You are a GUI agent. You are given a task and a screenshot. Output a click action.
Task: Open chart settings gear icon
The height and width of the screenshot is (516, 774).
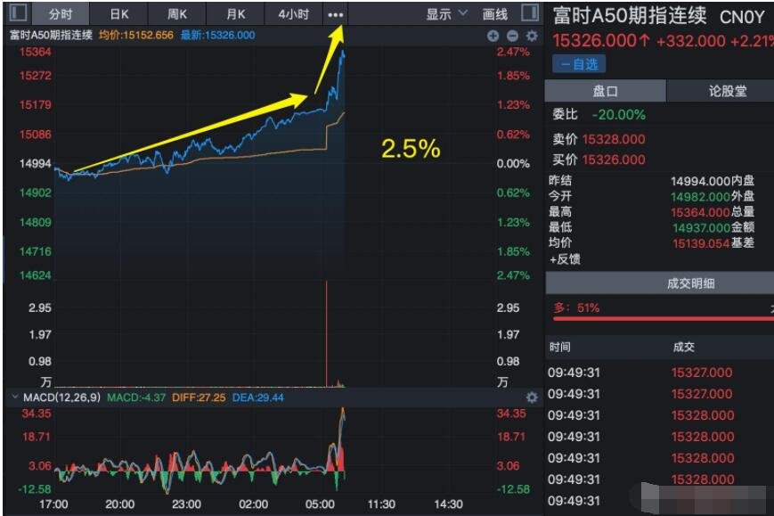[x=532, y=36]
